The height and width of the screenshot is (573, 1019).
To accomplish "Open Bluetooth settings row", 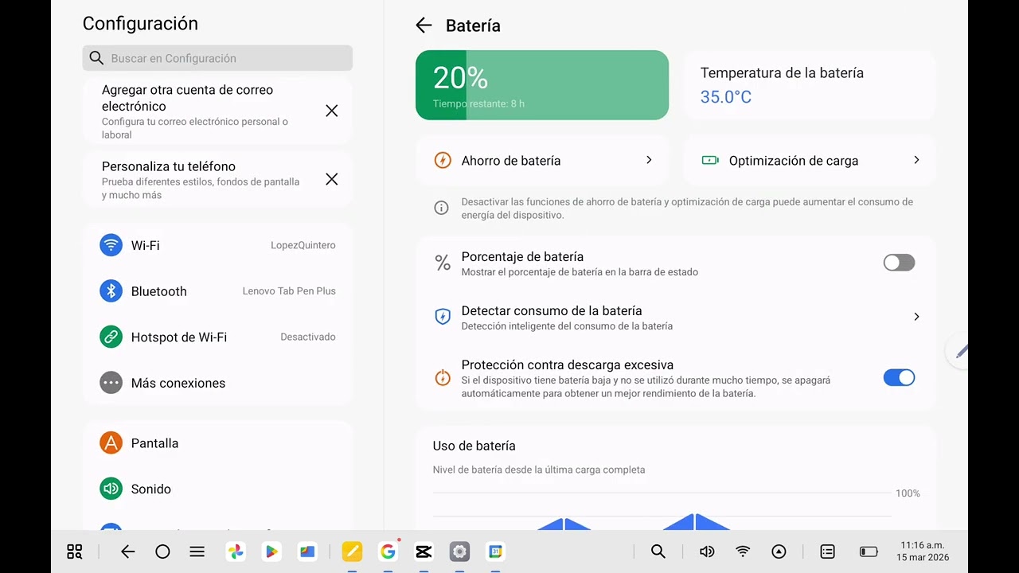I will click(x=217, y=291).
